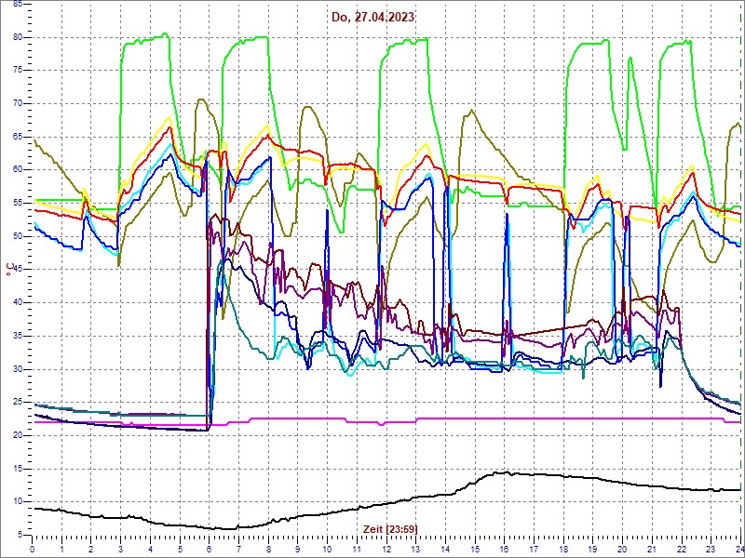The height and width of the screenshot is (558, 745).
Task: Select the 65 label on temperature axis
Action: [x=17, y=137]
